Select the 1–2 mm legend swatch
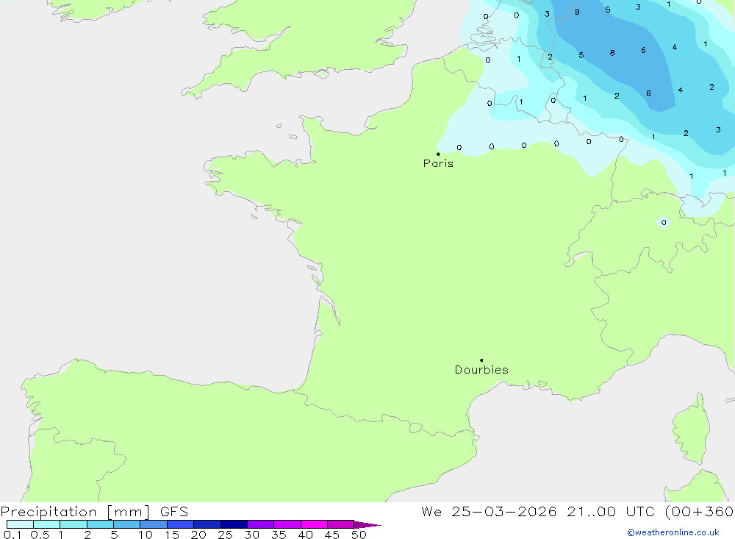The image size is (735, 539). click(x=73, y=524)
